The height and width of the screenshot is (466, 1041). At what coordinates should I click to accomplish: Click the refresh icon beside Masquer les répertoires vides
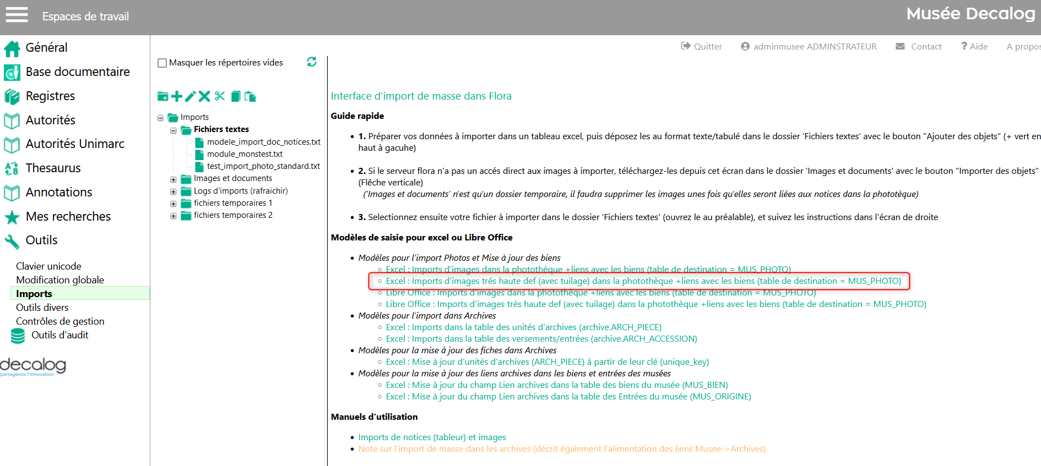pos(312,62)
